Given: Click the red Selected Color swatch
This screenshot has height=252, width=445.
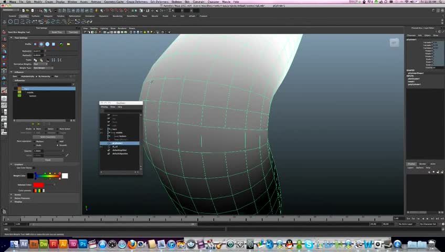Looking at the screenshot, I should 39,185.
